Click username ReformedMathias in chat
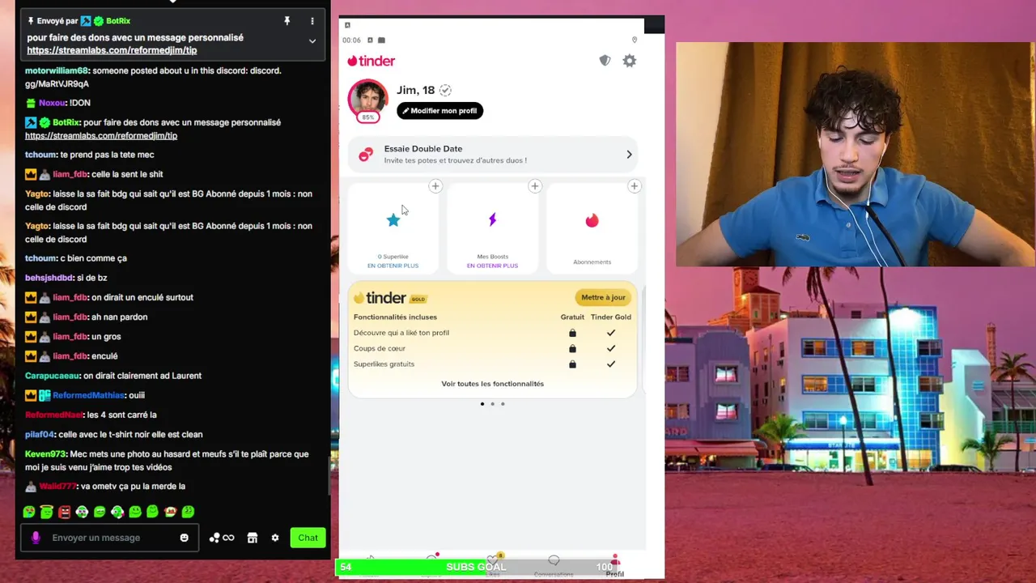Screen dimensions: 1036x583 88,395
